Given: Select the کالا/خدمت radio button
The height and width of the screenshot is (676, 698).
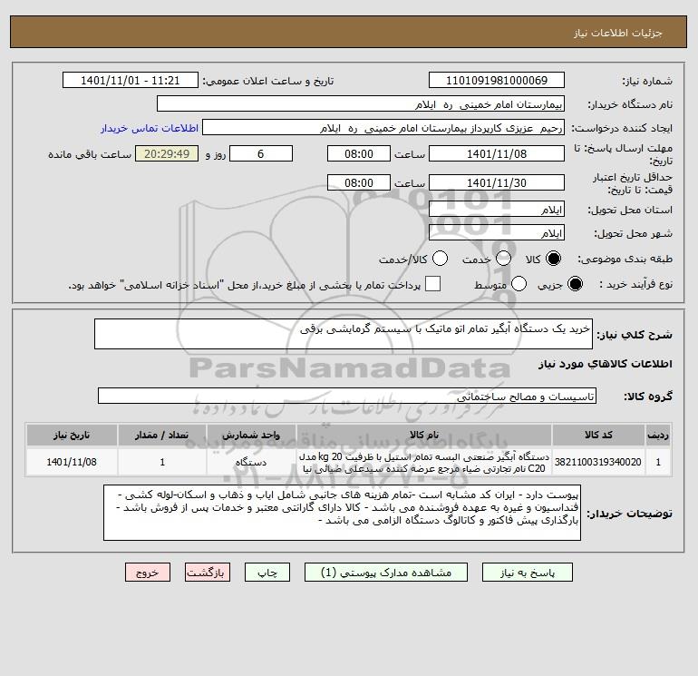Looking at the screenshot, I should tap(440, 259).
